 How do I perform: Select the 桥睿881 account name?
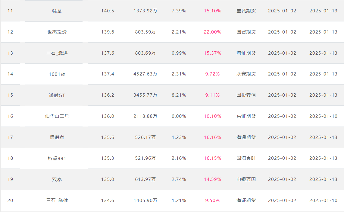(57, 158)
